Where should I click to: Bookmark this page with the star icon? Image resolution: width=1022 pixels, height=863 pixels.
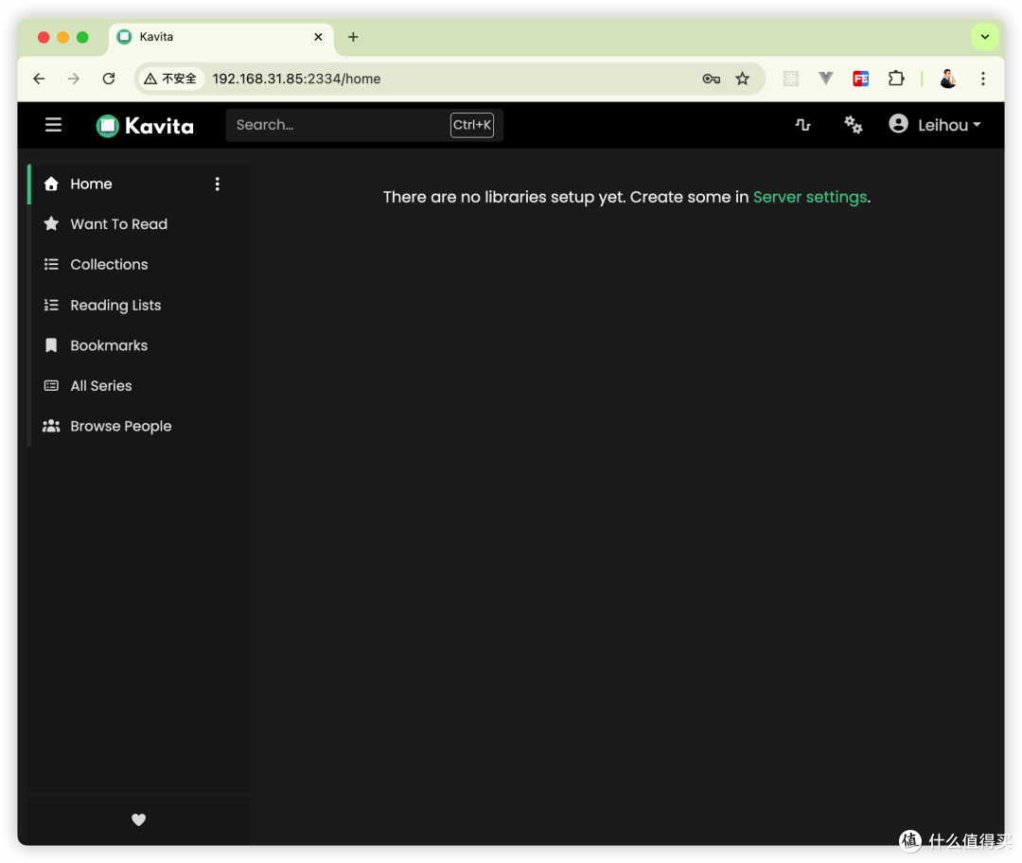[743, 79]
